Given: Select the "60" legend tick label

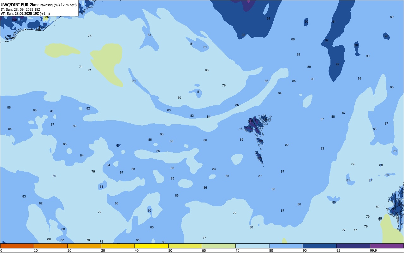Looking at the screenshot, I should 204,250.
